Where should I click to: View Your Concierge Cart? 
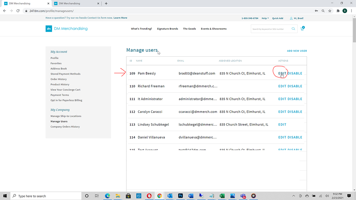(x=66, y=90)
